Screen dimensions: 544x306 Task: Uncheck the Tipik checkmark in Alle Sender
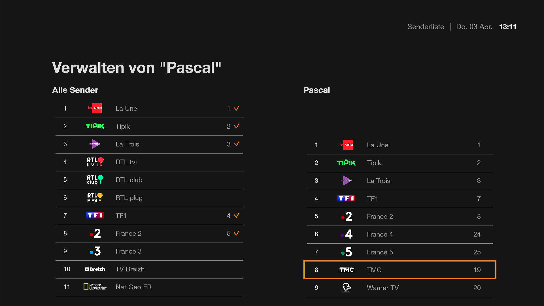(x=237, y=126)
